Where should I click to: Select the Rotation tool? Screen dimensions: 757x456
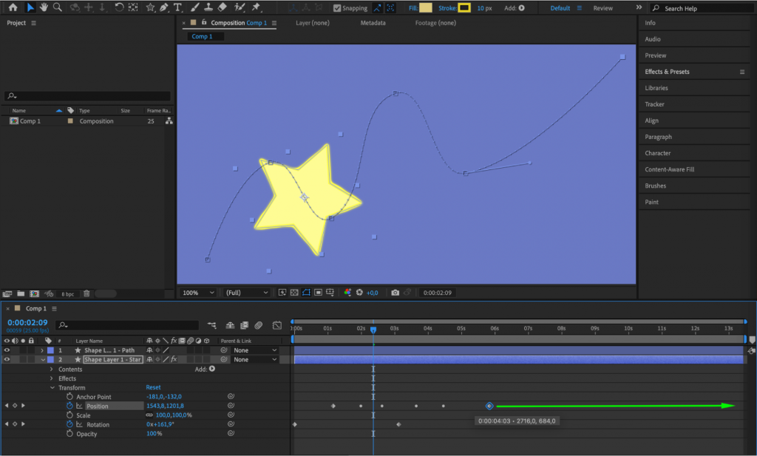119,8
